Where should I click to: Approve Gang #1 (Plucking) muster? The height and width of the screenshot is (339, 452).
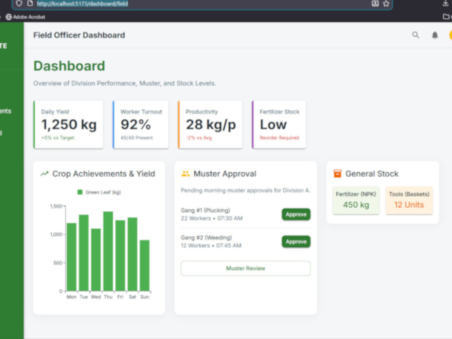point(296,214)
